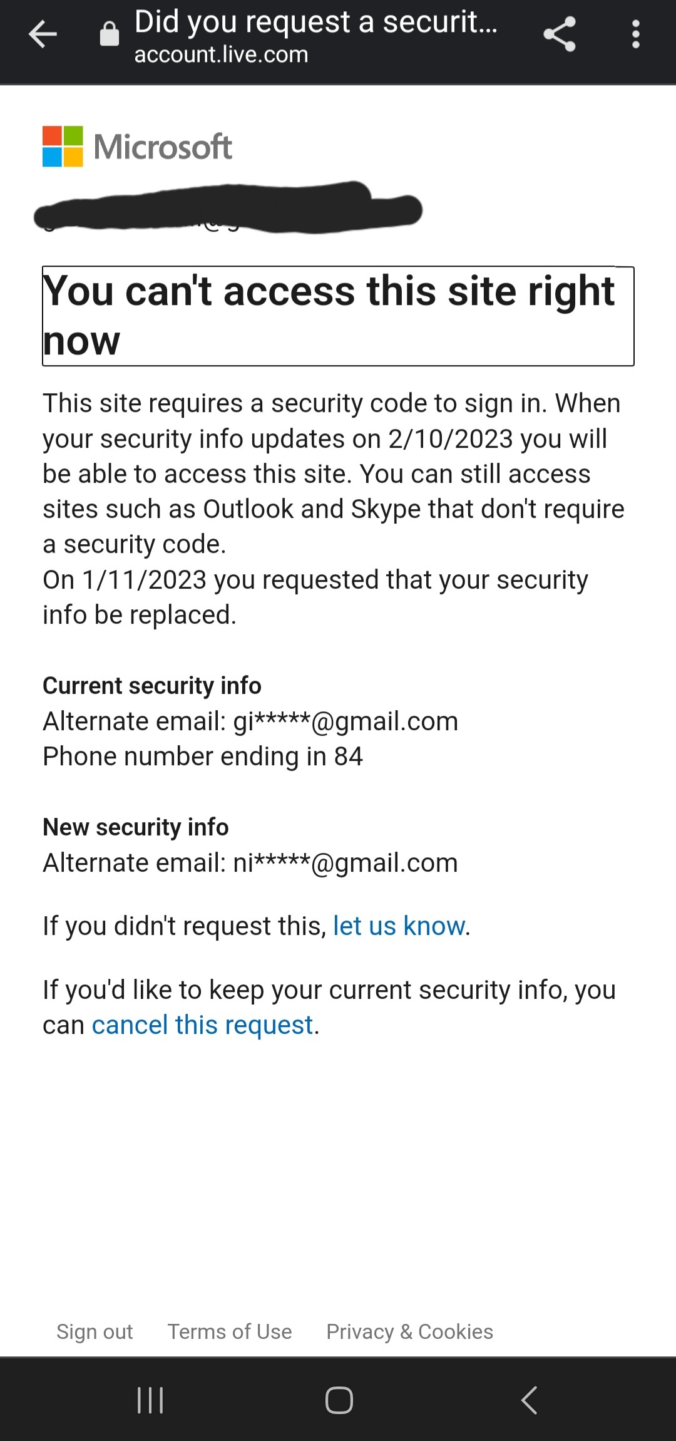Open the let us know link
This screenshot has height=1441, width=676.
click(x=399, y=926)
